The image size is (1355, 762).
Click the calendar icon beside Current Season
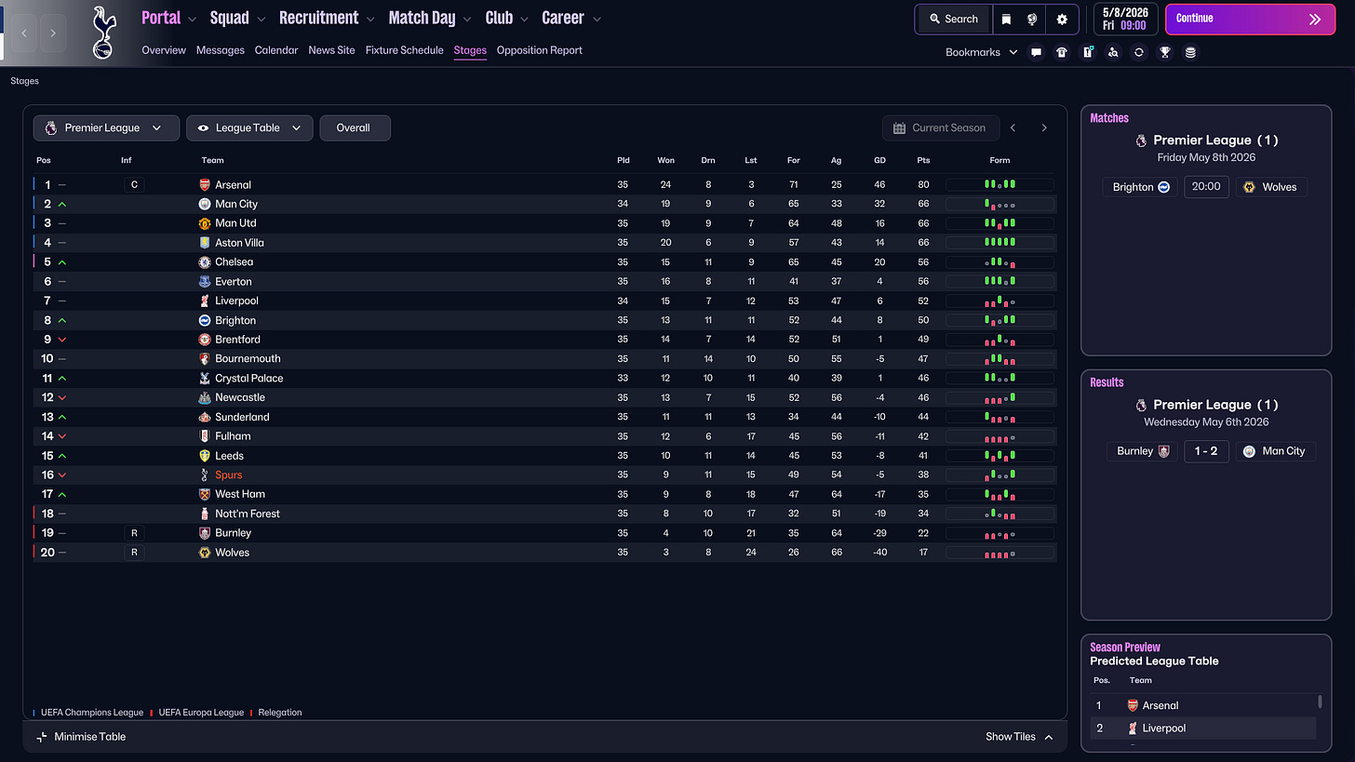tap(899, 128)
